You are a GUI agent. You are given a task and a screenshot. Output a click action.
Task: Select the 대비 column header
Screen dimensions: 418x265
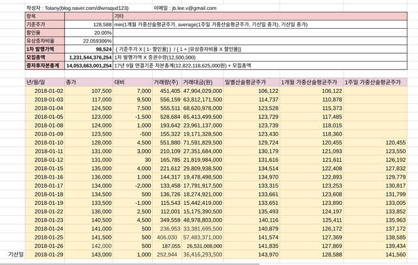[133, 82]
